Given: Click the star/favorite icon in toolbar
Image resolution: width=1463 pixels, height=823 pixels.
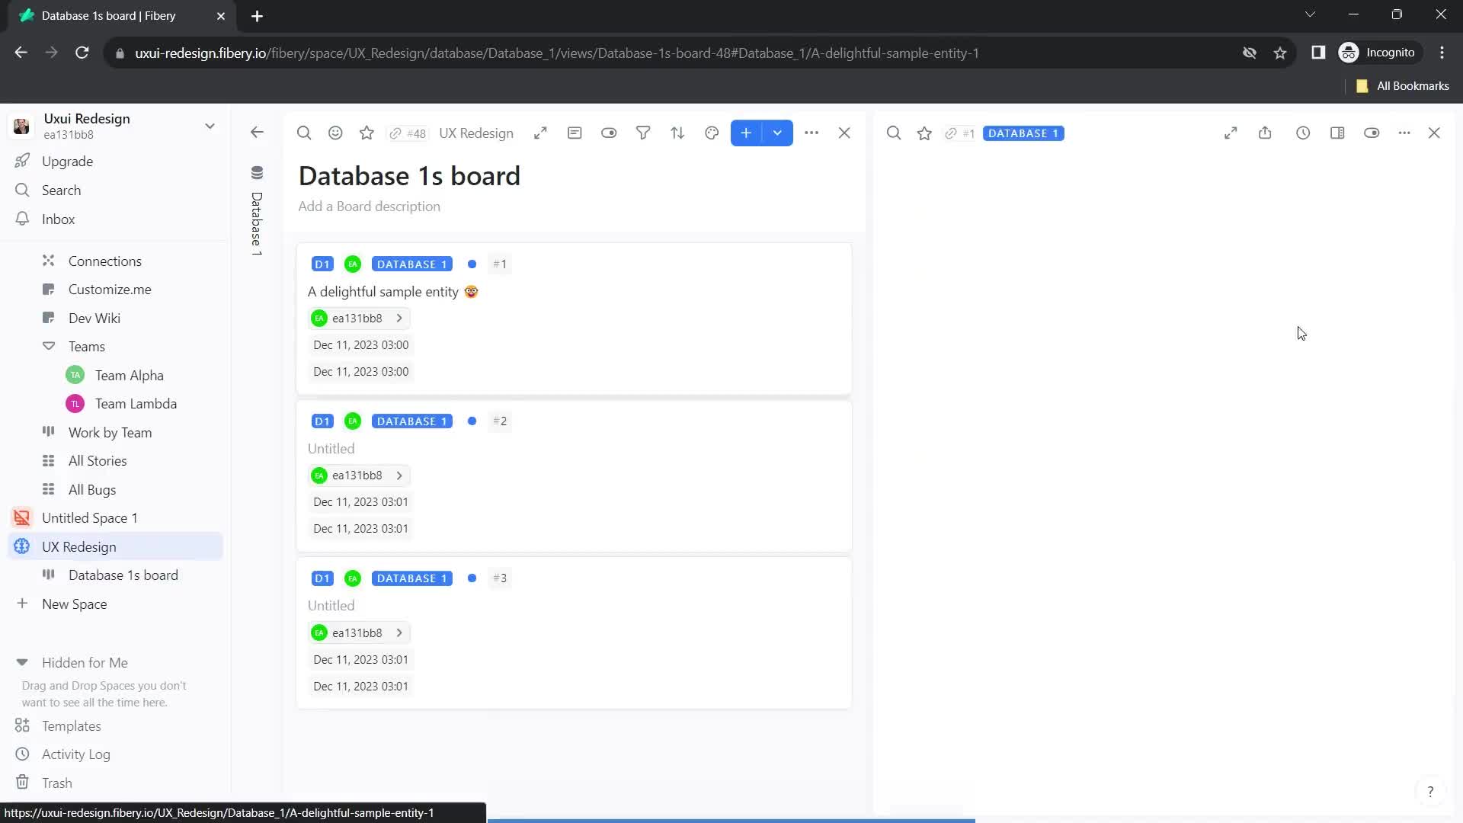Looking at the screenshot, I should [367, 132].
